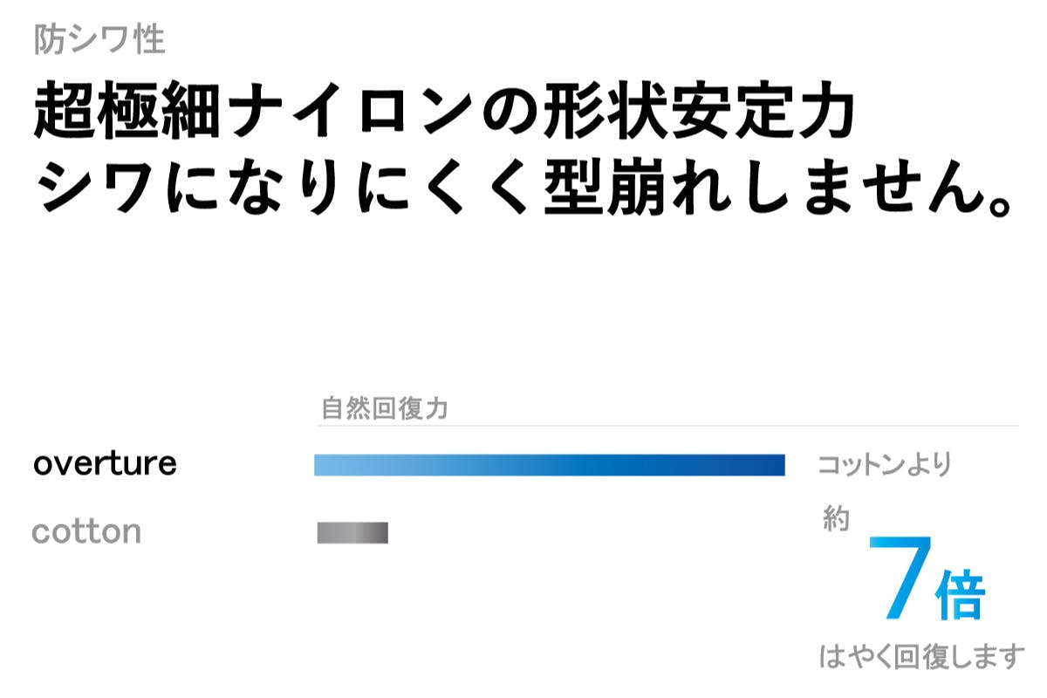Click the large blue number 7
Screen dimensions: 1047x698
pos(897,580)
